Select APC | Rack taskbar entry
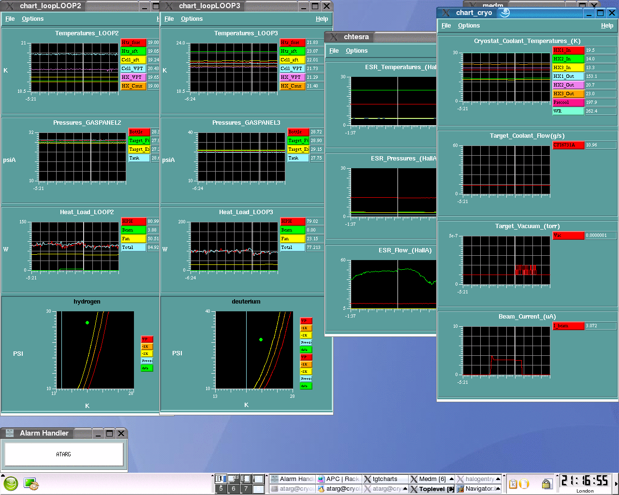The image size is (619, 495). (339, 479)
